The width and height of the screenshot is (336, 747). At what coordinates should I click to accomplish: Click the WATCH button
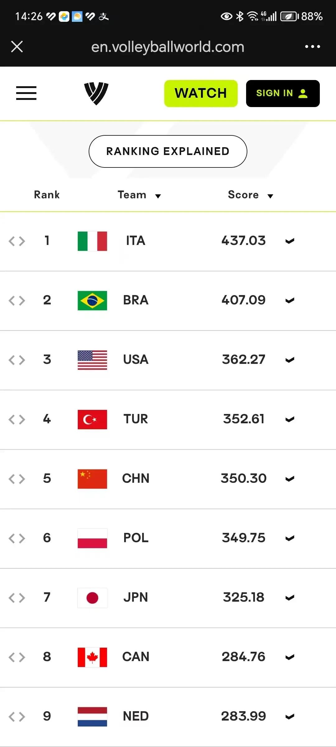click(201, 93)
